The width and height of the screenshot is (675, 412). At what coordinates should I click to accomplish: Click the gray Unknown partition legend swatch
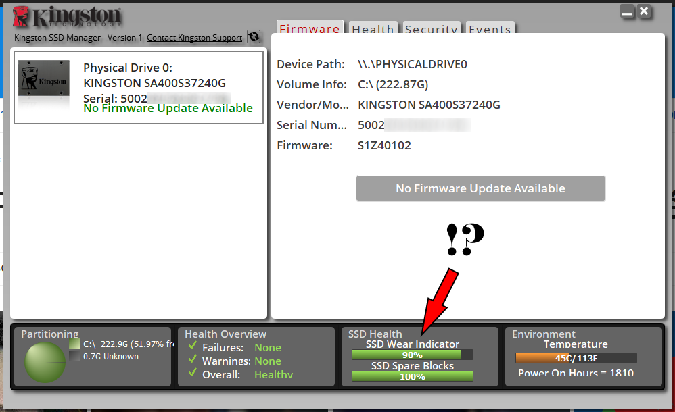74,356
